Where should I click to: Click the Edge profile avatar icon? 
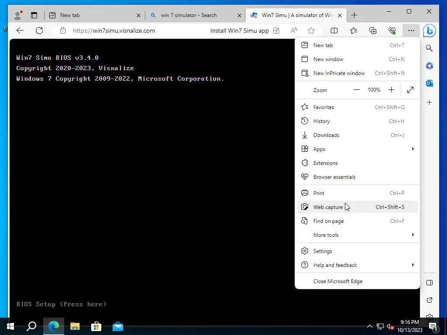pyautogui.click(x=18, y=15)
